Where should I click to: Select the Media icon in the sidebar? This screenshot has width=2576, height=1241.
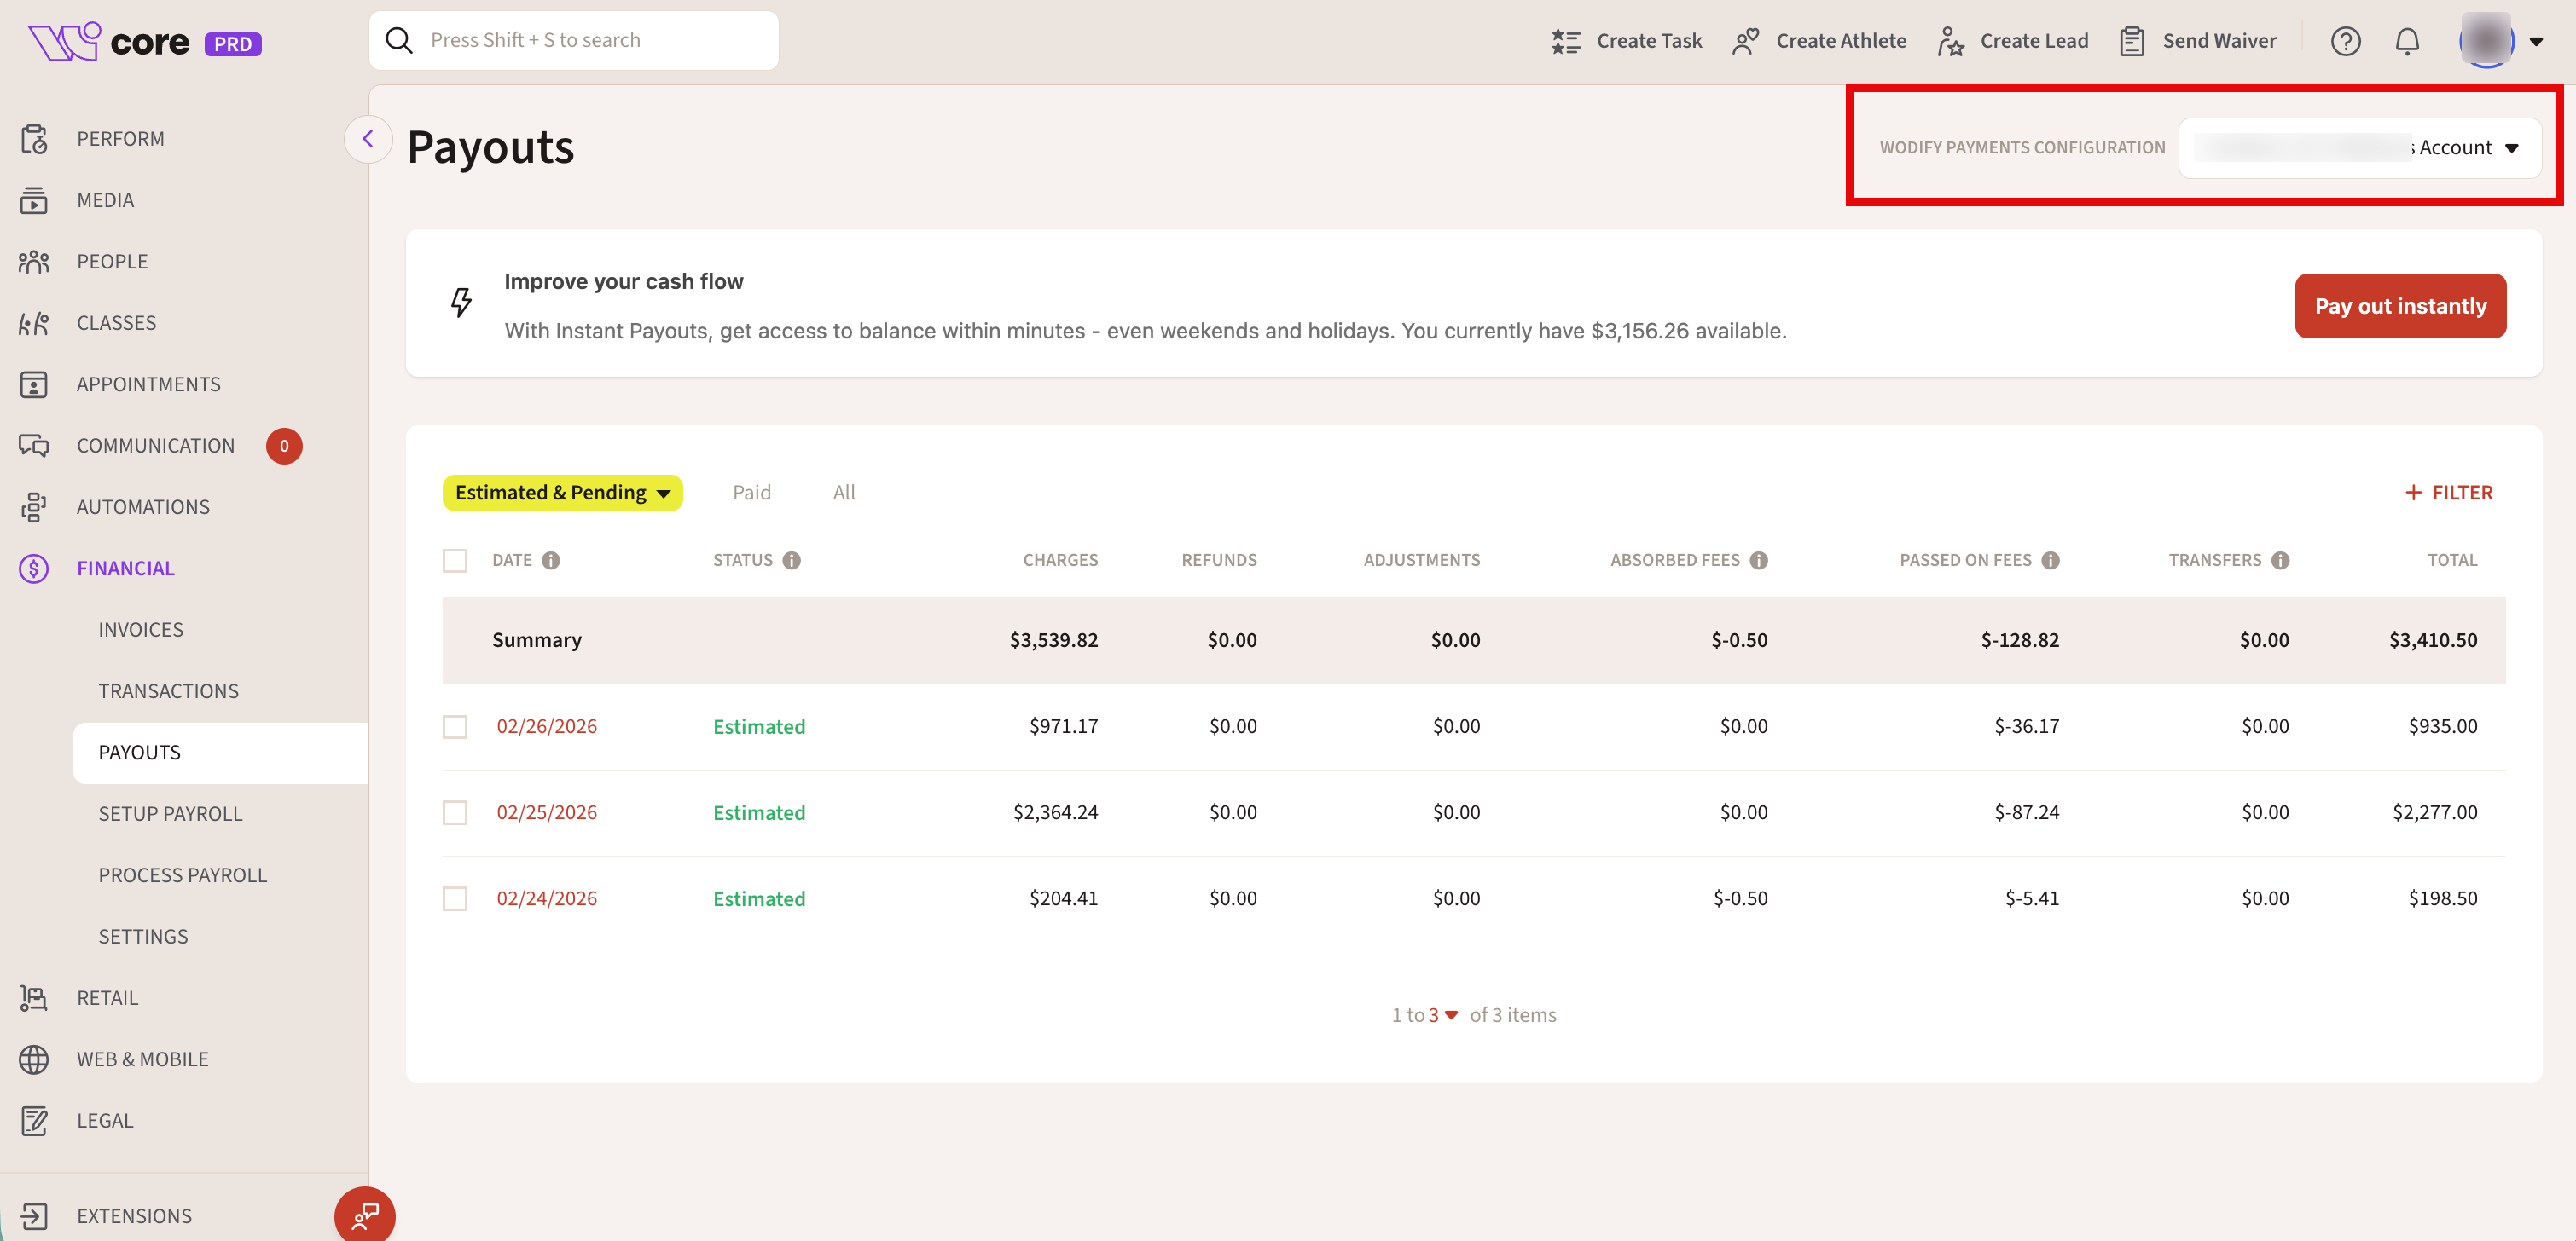pyautogui.click(x=34, y=199)
